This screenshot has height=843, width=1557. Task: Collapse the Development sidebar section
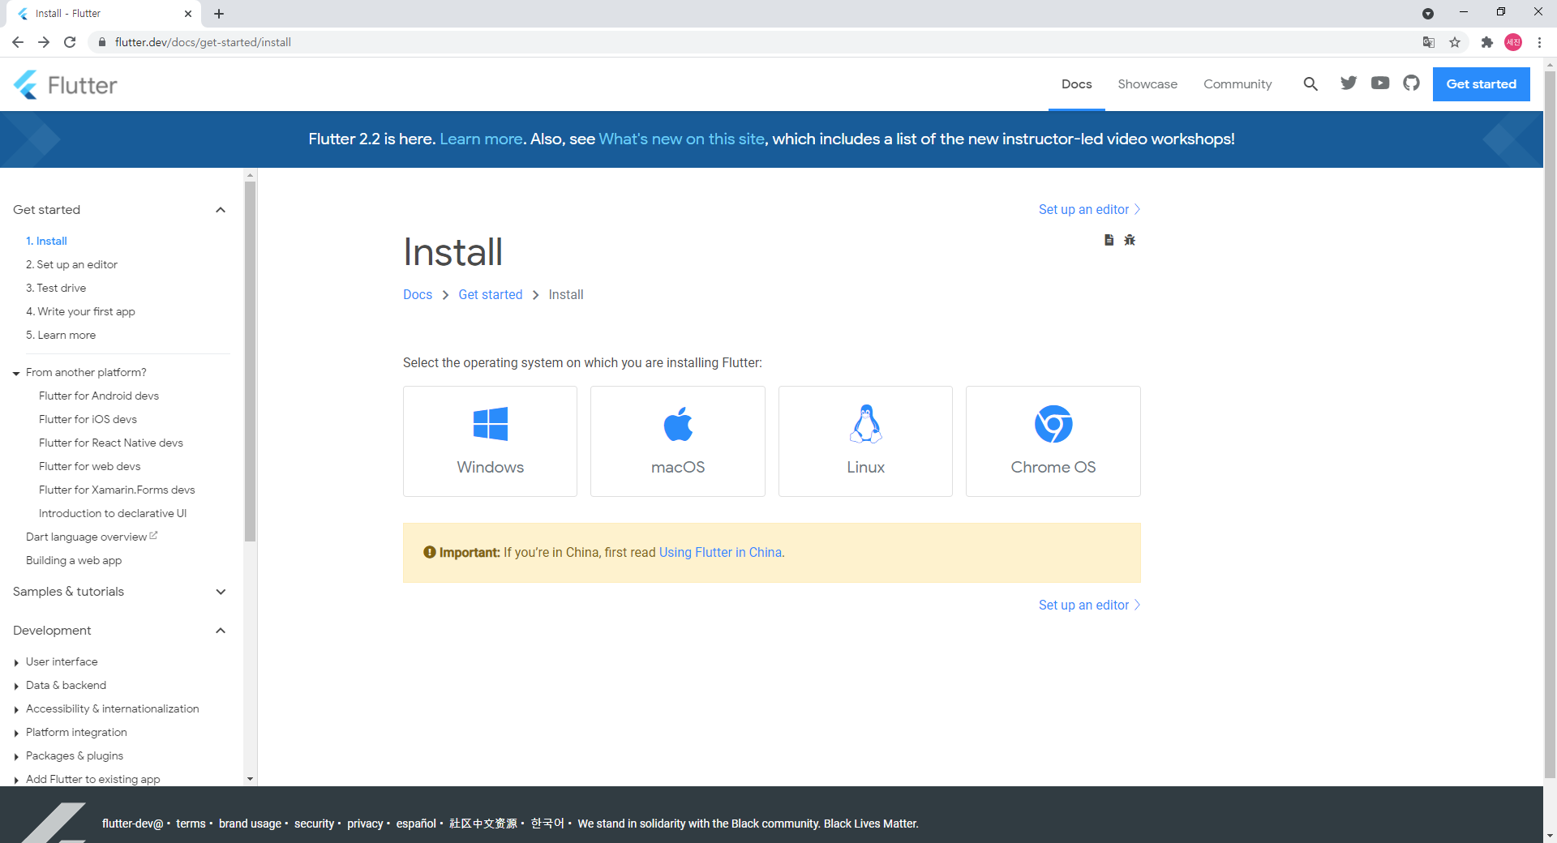(221, 631)
